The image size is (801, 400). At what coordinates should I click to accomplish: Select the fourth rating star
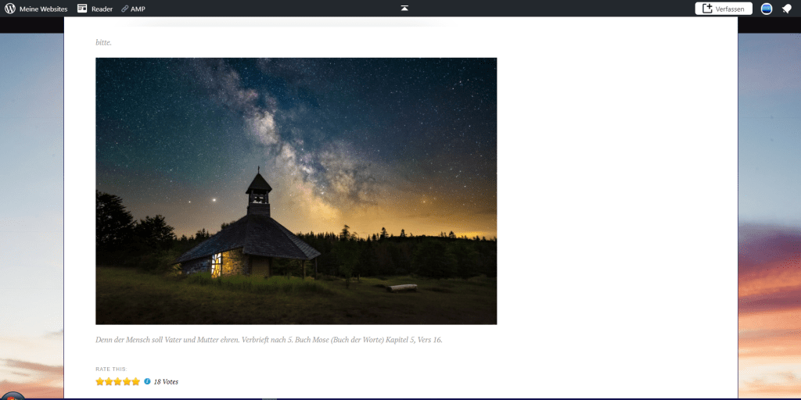point(127,382)
